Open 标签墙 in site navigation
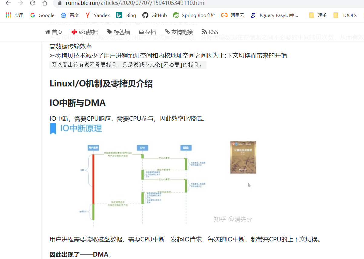This screenshot has width=364, height=259. coord(118,32)
